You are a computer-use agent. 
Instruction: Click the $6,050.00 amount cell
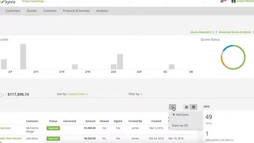click(x=90, y=139)
